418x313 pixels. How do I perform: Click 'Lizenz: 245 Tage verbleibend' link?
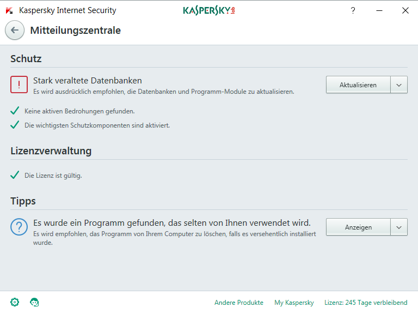(366, 303)
